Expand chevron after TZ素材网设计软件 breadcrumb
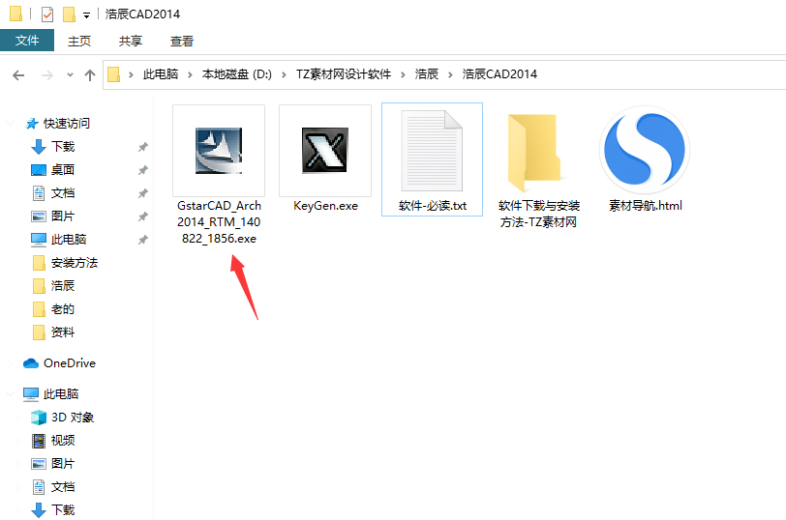 click(x=403, y=74)
